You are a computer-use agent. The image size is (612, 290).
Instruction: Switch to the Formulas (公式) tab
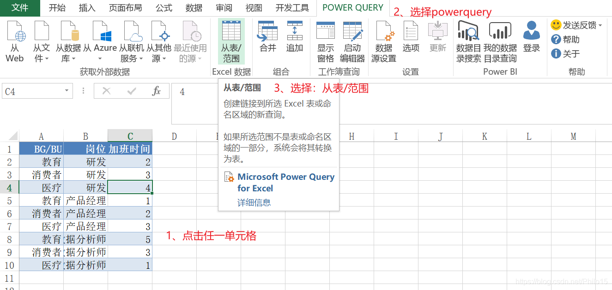164,8
